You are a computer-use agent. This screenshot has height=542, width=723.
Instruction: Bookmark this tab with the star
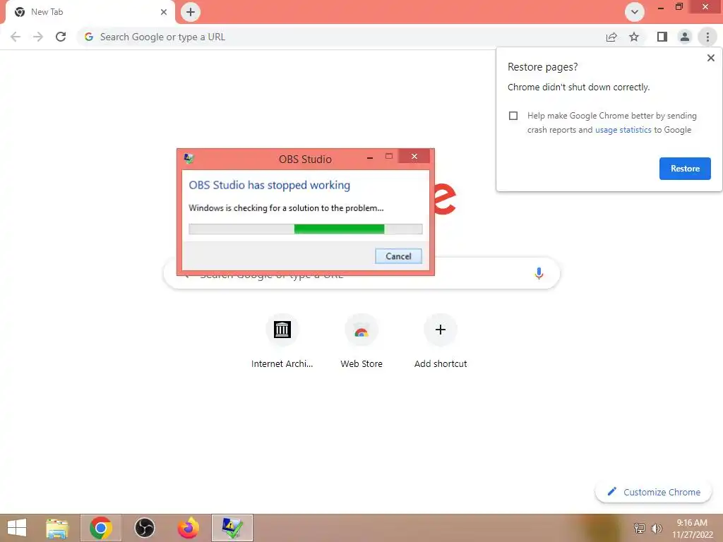[634, 37]
